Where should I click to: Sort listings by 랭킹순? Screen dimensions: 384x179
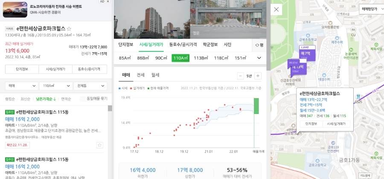pyautogui.click(x=10, y=99)
